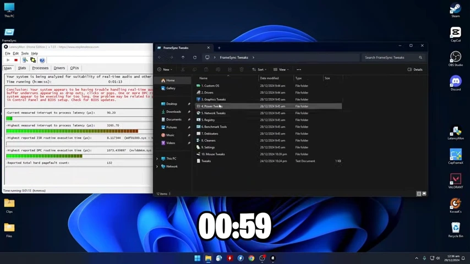Switch to LatencyMon CPUs tab

click(x=74, y=68)
